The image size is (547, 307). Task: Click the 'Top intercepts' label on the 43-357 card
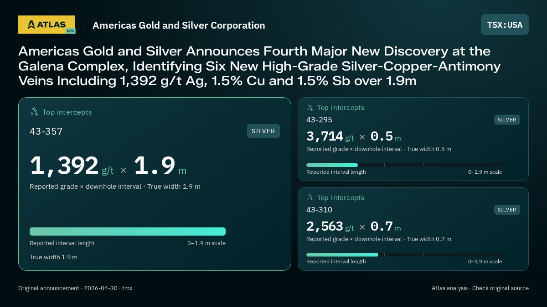[x=67, y=112]
